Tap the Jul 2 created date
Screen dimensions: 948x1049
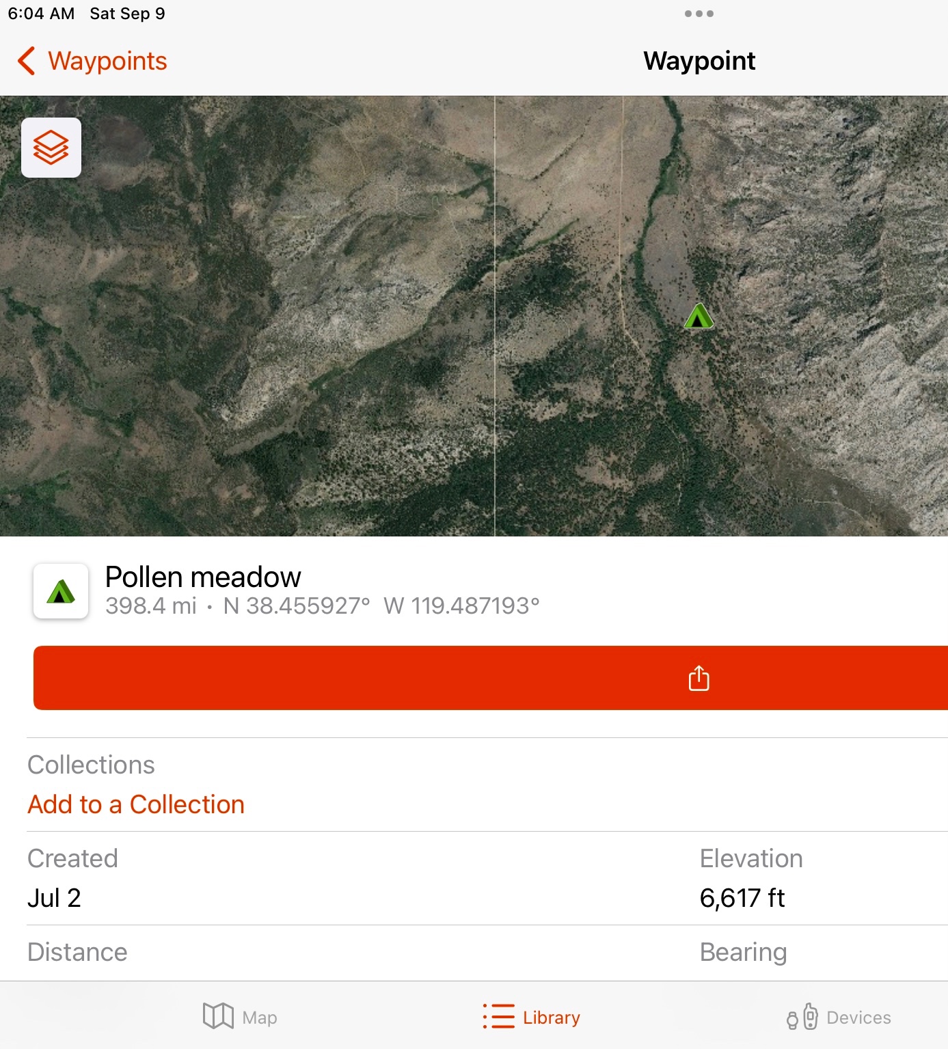[54, 897]
